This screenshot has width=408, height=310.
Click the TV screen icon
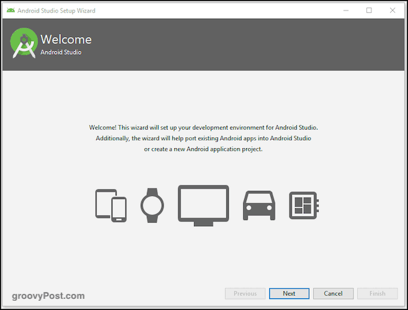pos(203,205)
